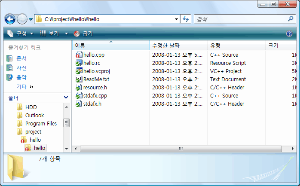Sort files by the 유형 column header
Image resolution: width=300 pixels, height=186 pixels.
215,45
